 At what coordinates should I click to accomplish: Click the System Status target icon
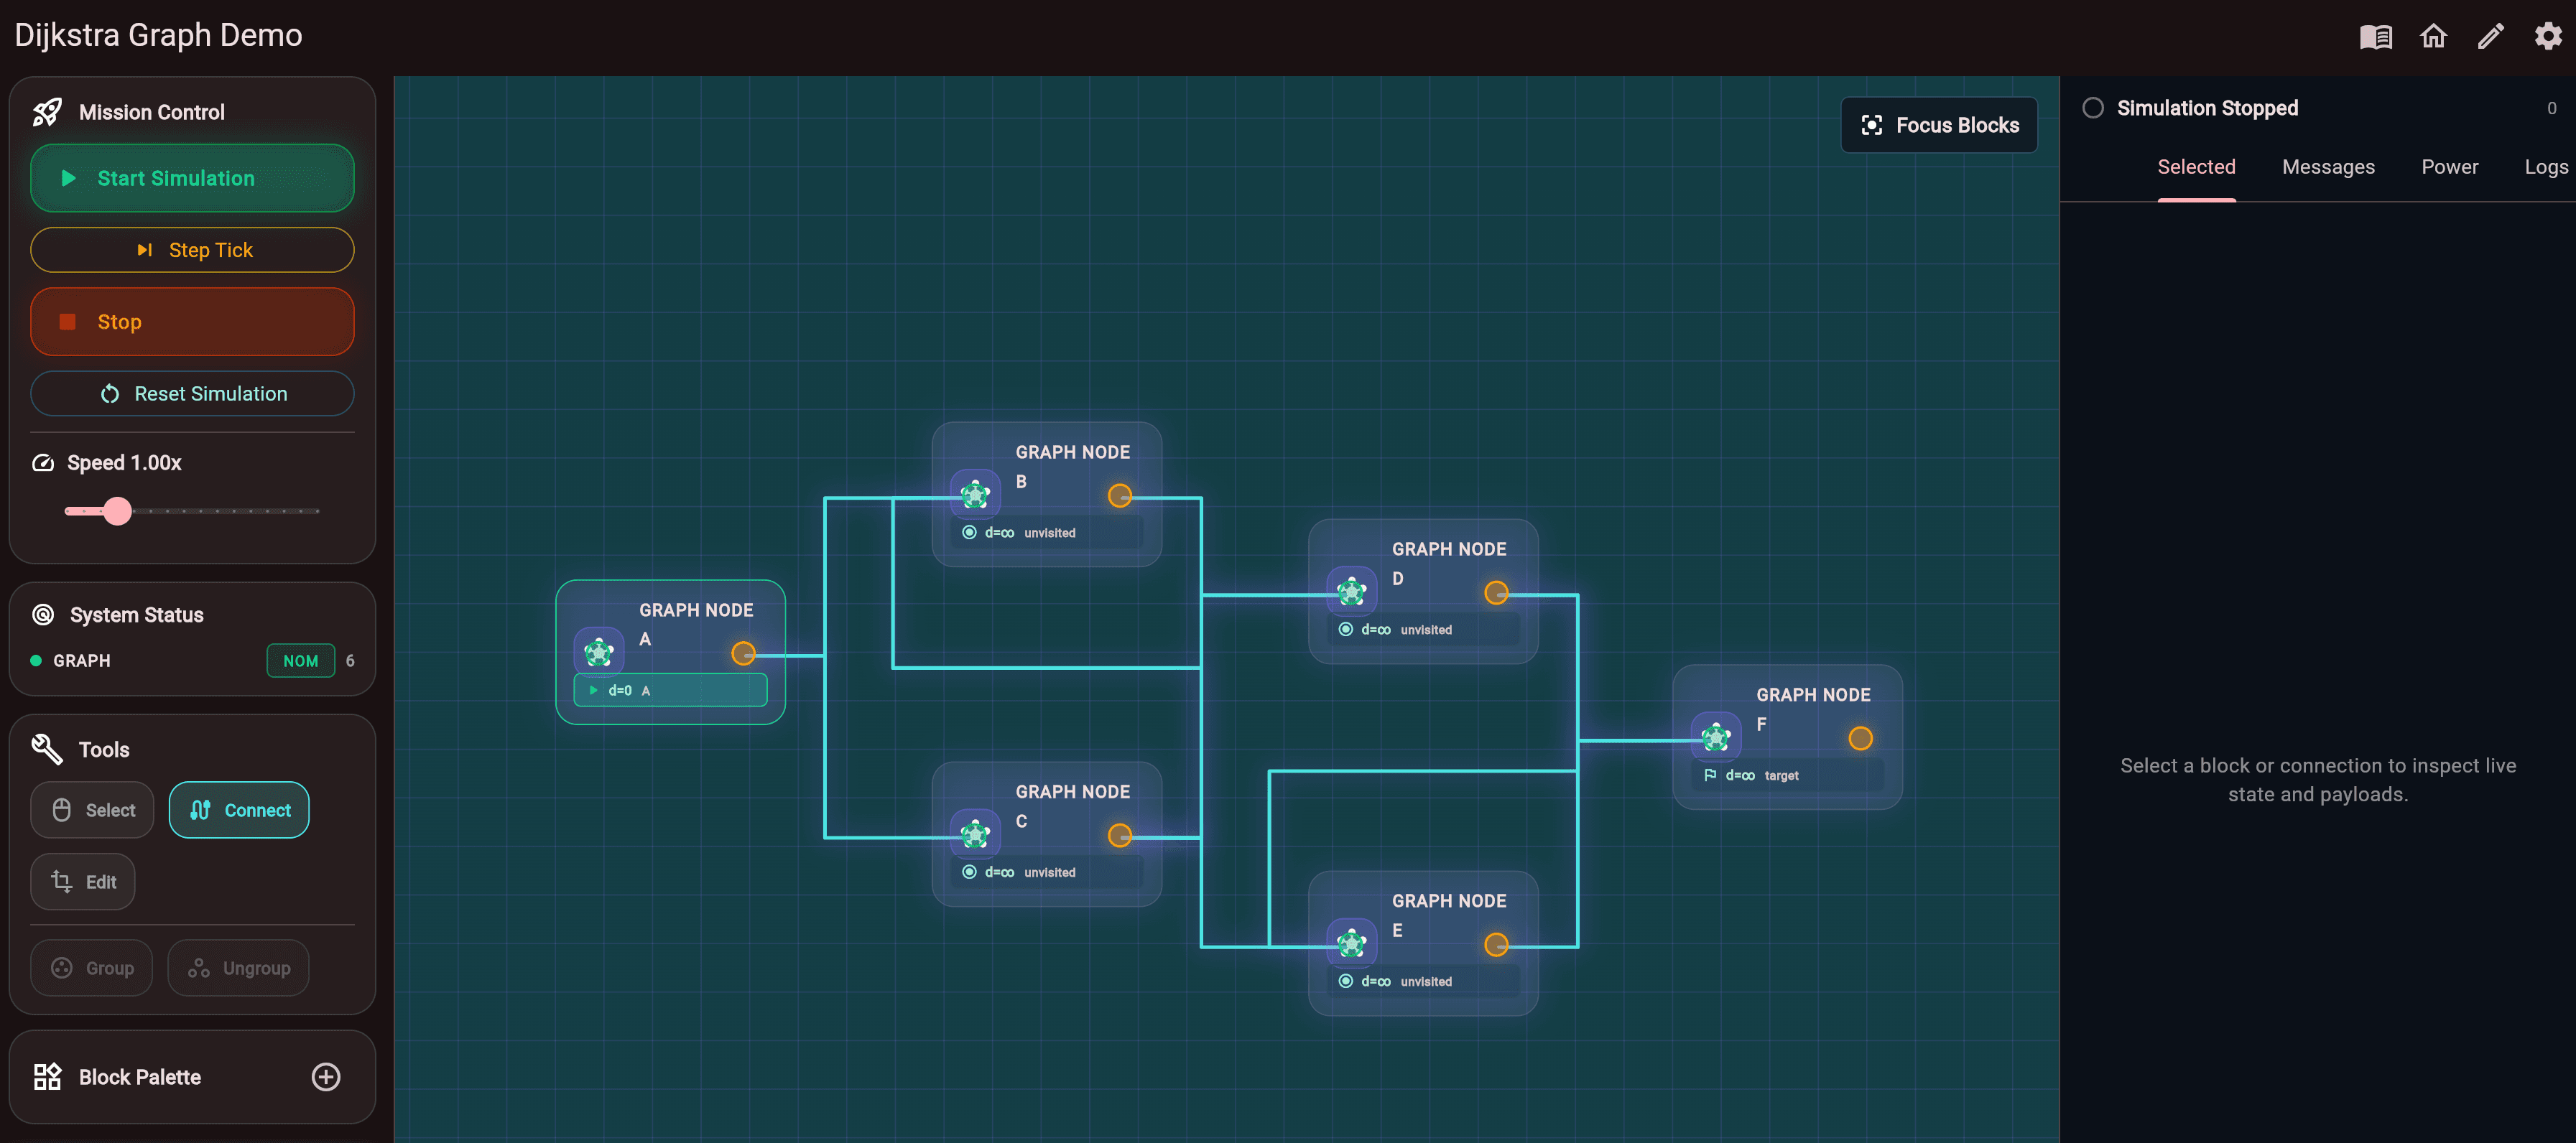pyautogui.click(x=43, y=615)
